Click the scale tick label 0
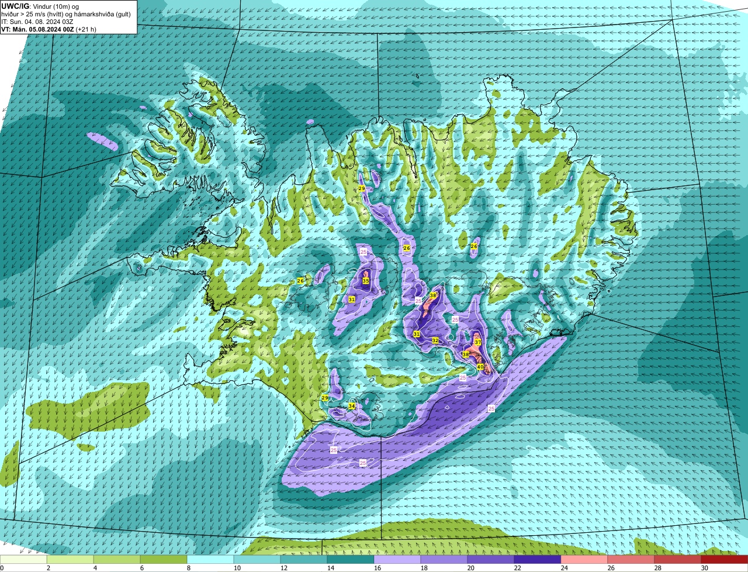 2,568
